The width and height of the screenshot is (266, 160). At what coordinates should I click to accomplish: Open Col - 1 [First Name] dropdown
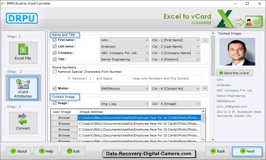point(175,40)
